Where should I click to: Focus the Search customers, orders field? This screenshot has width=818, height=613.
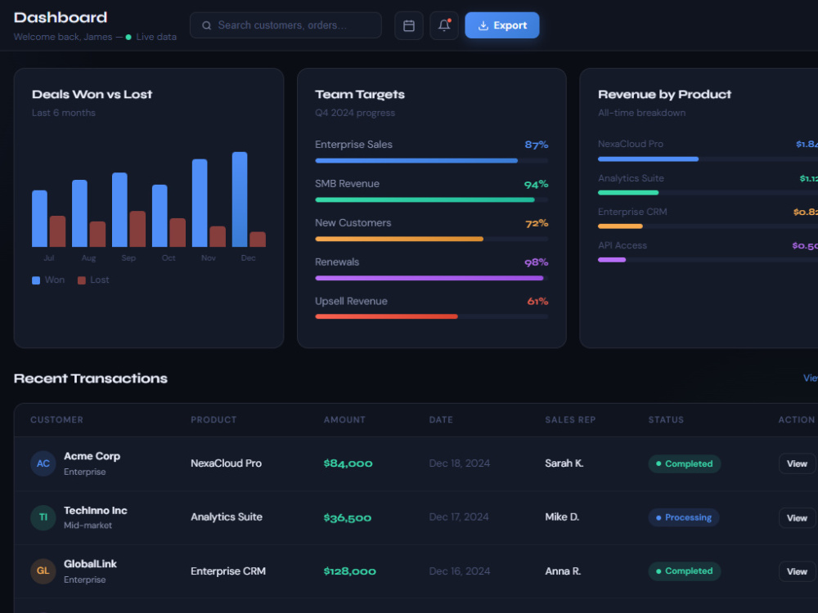285,25
